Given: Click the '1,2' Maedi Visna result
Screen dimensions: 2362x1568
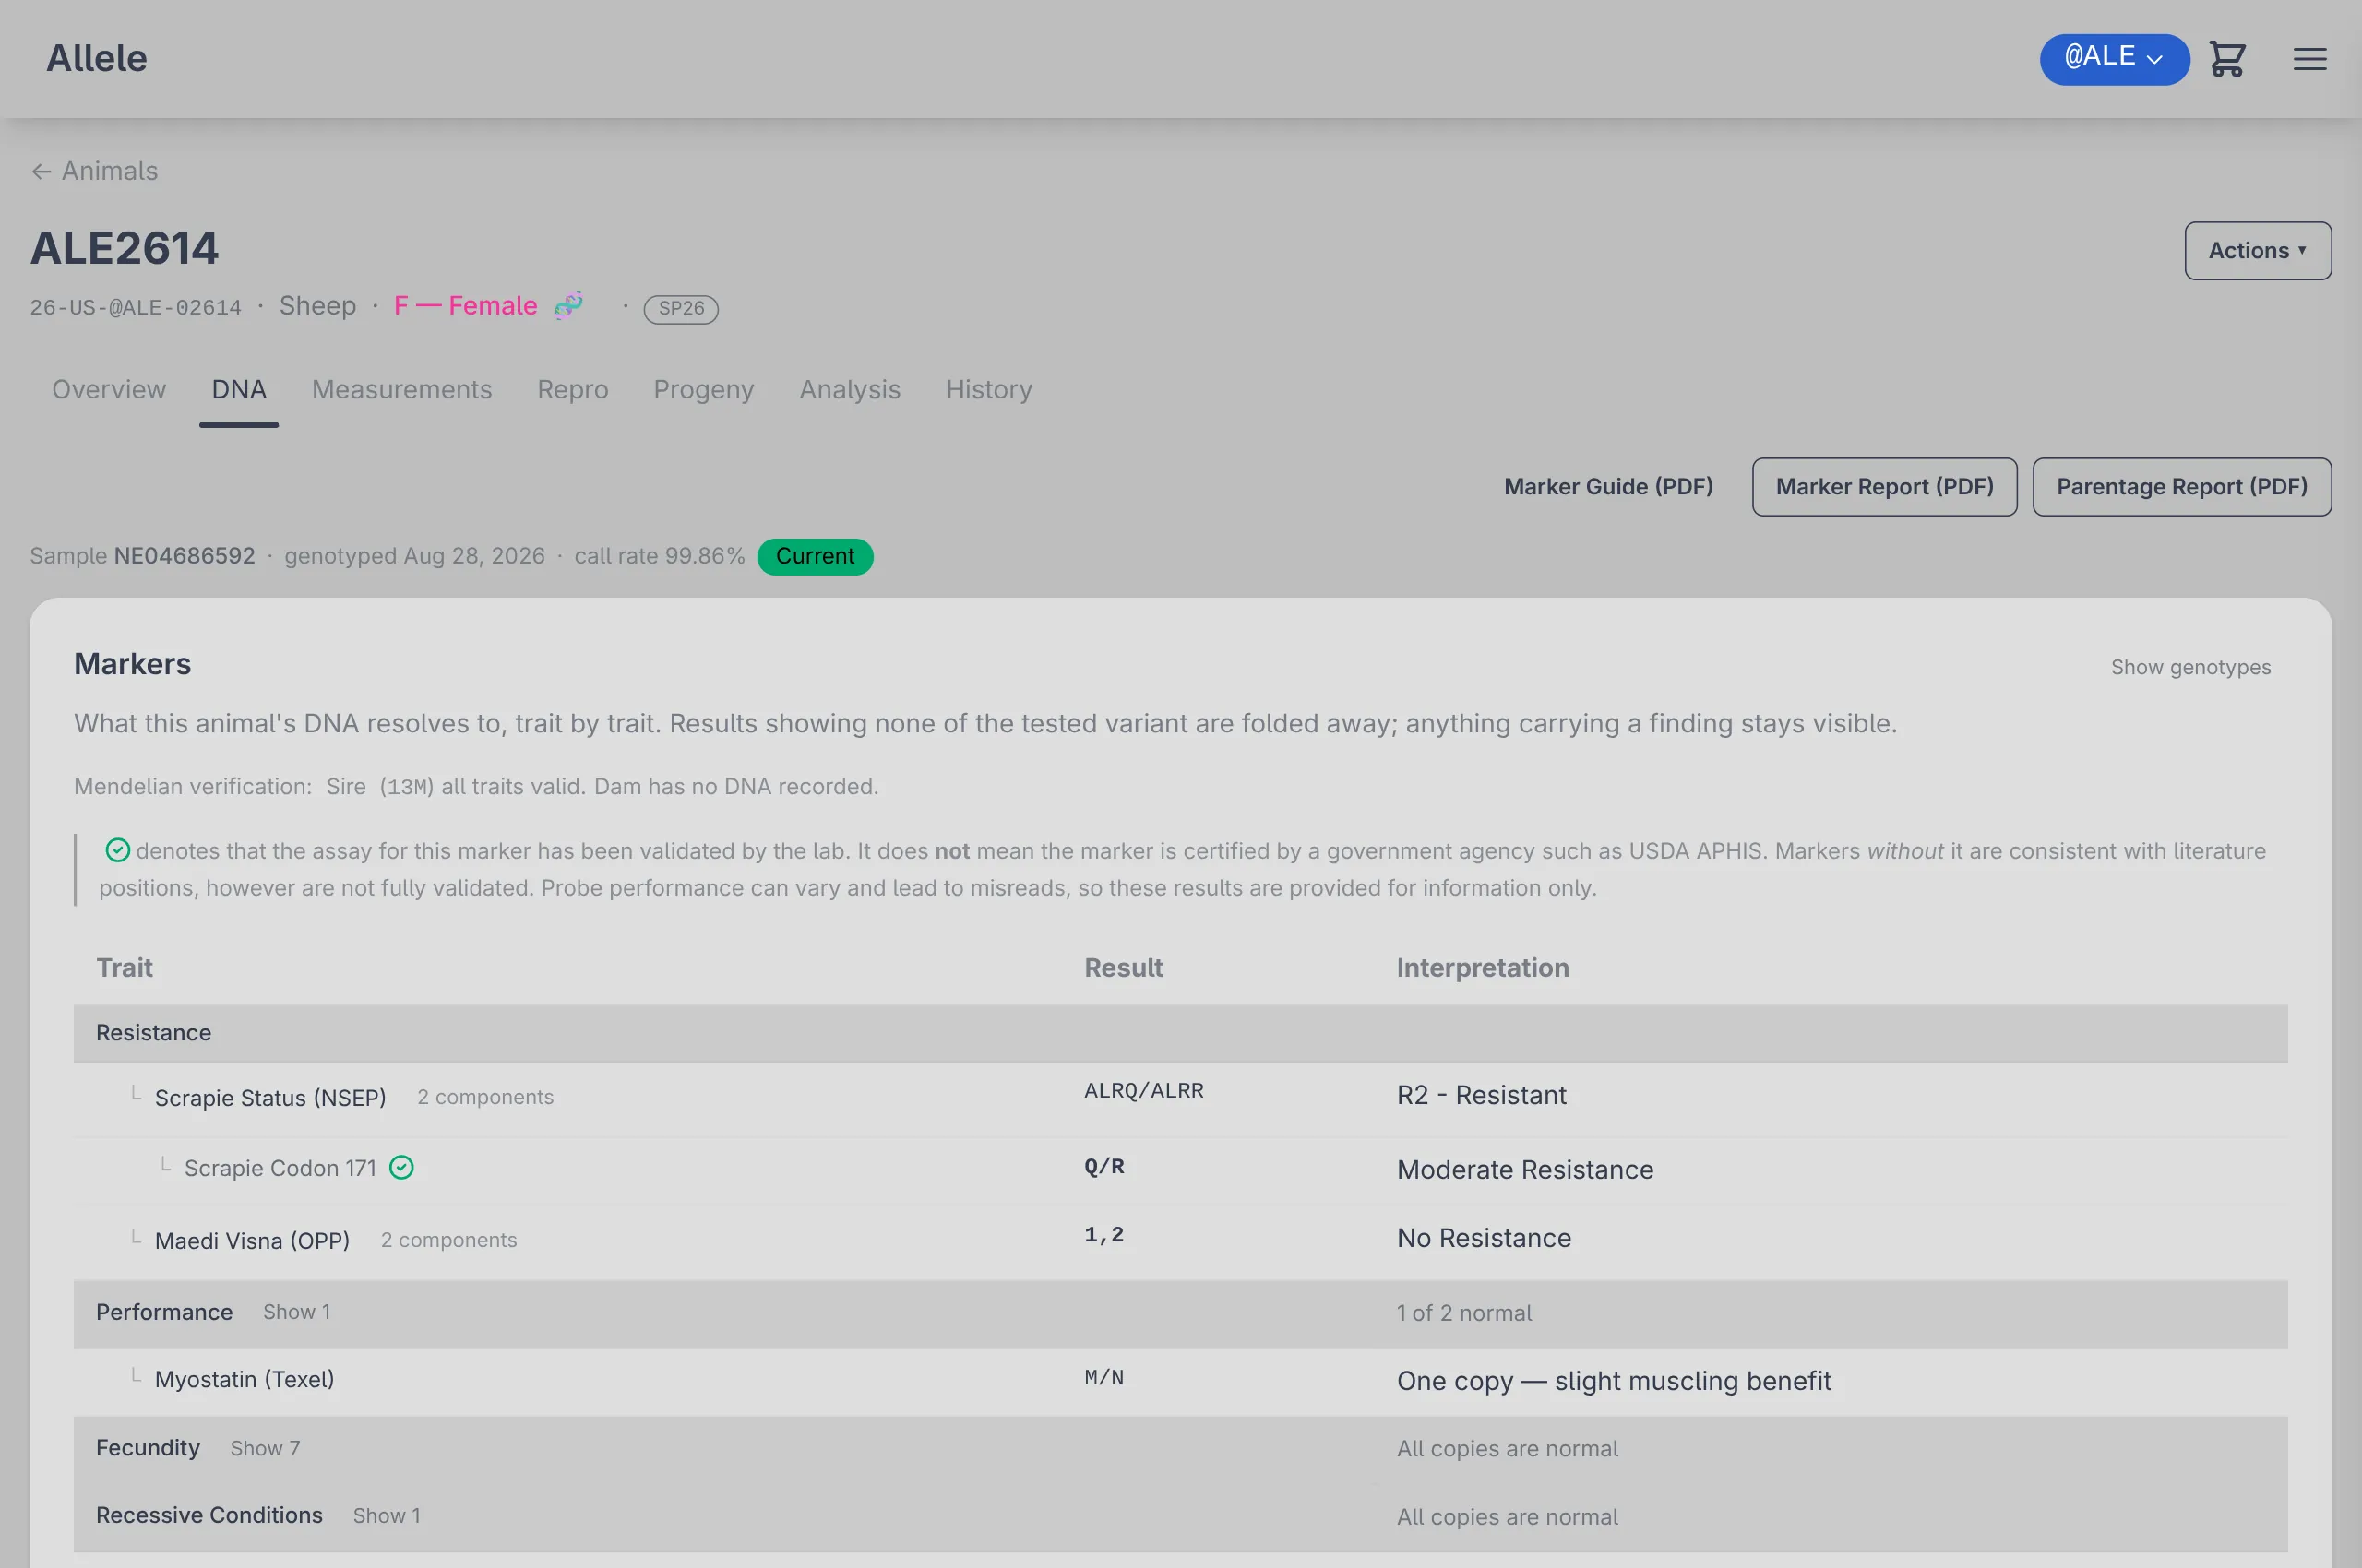Looking at the screenshot, I should [1103, 1234].
